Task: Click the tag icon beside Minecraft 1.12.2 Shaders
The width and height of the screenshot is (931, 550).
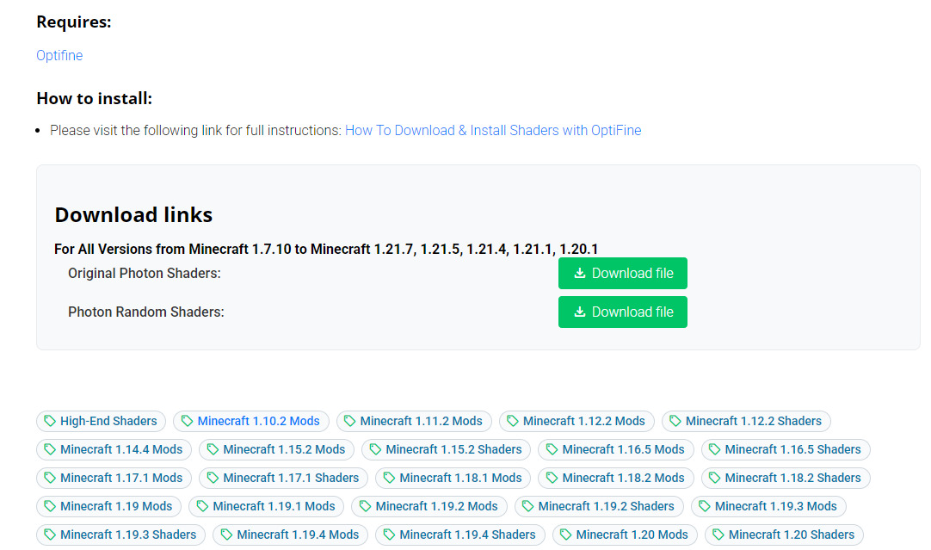Action: click(675, 421)
